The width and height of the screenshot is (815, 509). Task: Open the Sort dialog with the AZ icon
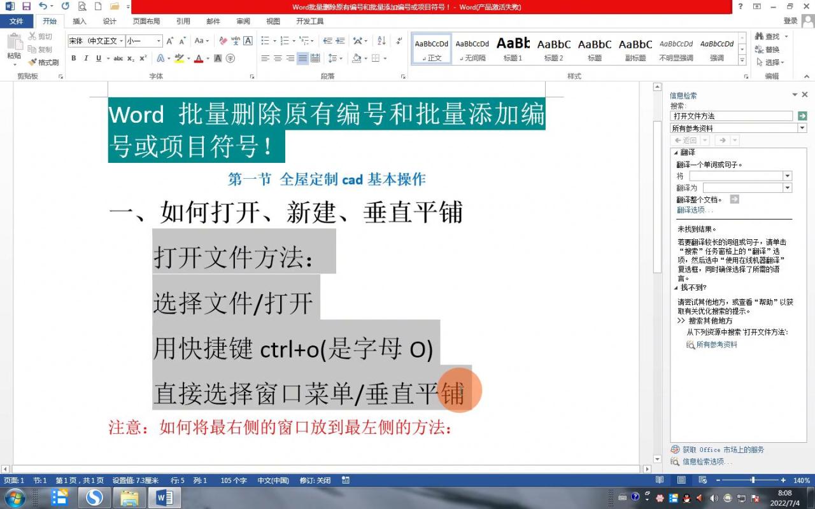(381, 41)
